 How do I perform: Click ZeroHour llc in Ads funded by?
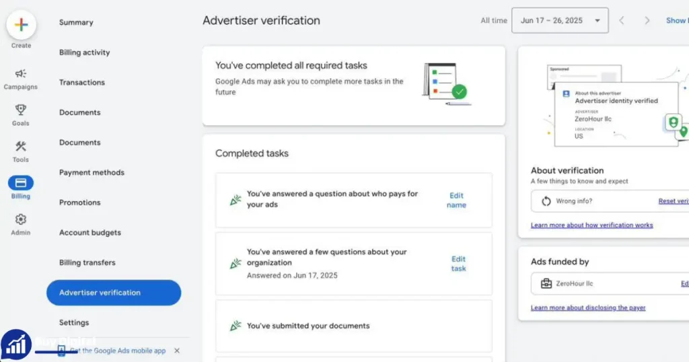pyautogui.click(x=575, y=284)
